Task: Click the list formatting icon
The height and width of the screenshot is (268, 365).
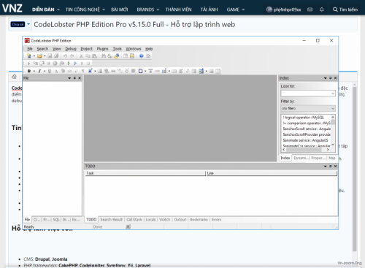Action: tap(164, 71)
